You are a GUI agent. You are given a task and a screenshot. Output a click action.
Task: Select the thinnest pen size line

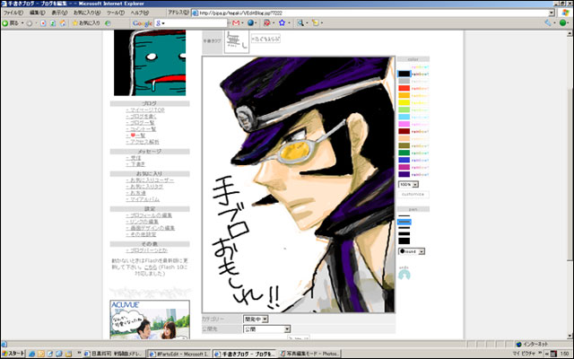point(404,215)
